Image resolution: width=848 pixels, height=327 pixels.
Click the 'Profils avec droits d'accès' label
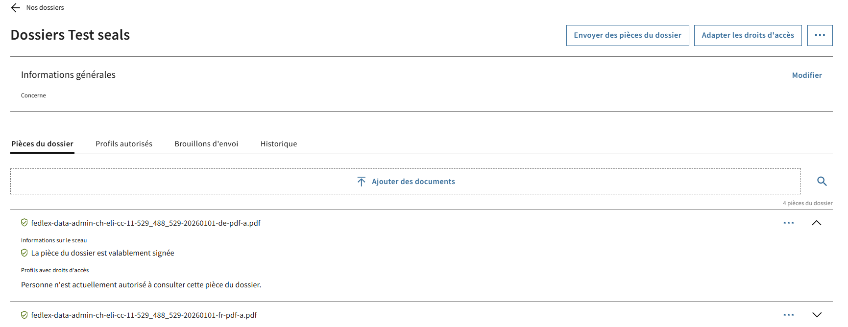tap(55, 270)
